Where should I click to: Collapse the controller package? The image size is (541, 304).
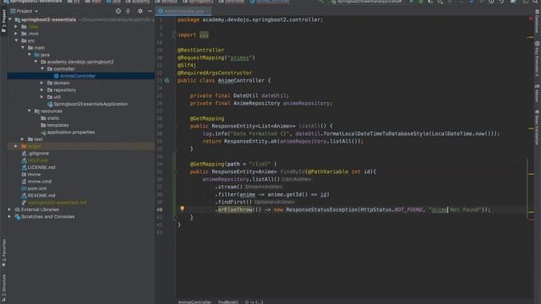pyautogui.click(x=42, y=68)
